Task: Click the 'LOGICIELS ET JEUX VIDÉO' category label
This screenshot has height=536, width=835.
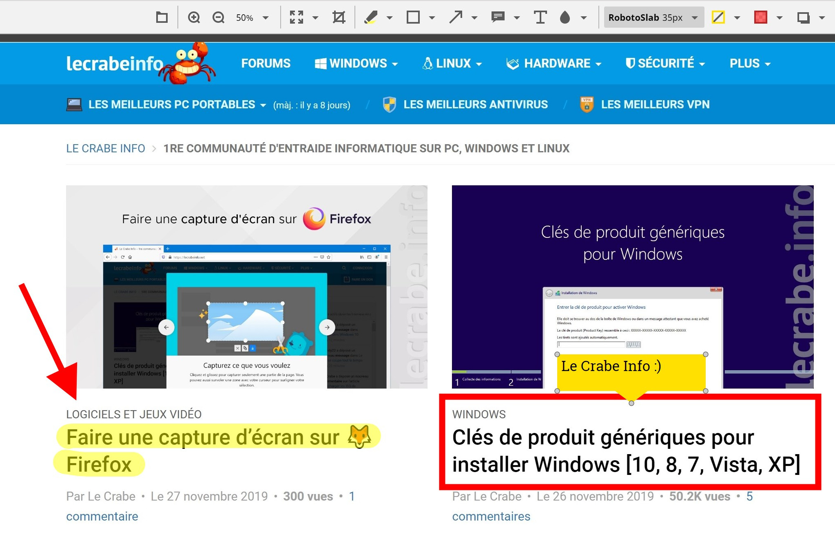Action: 134,414
